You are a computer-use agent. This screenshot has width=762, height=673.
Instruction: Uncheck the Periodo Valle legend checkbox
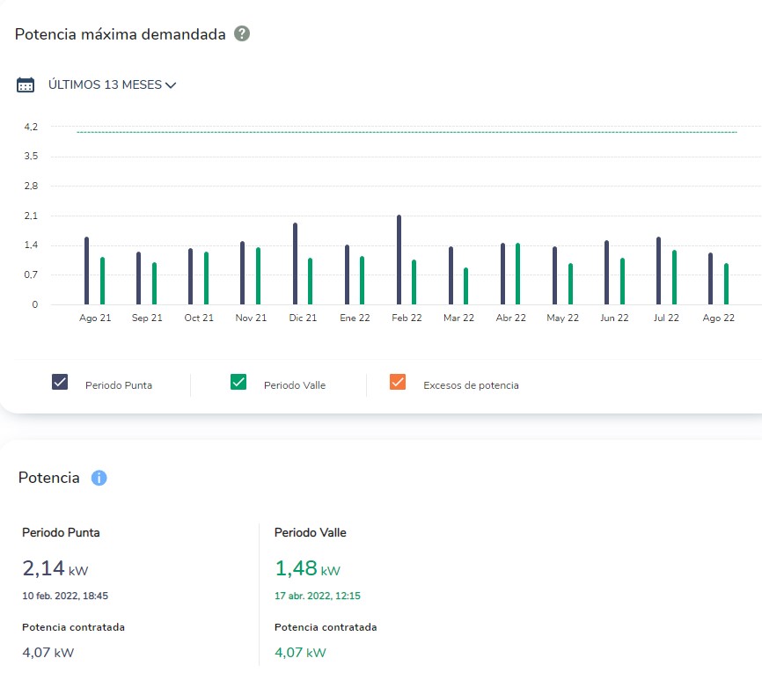click(x=238, y=382)
